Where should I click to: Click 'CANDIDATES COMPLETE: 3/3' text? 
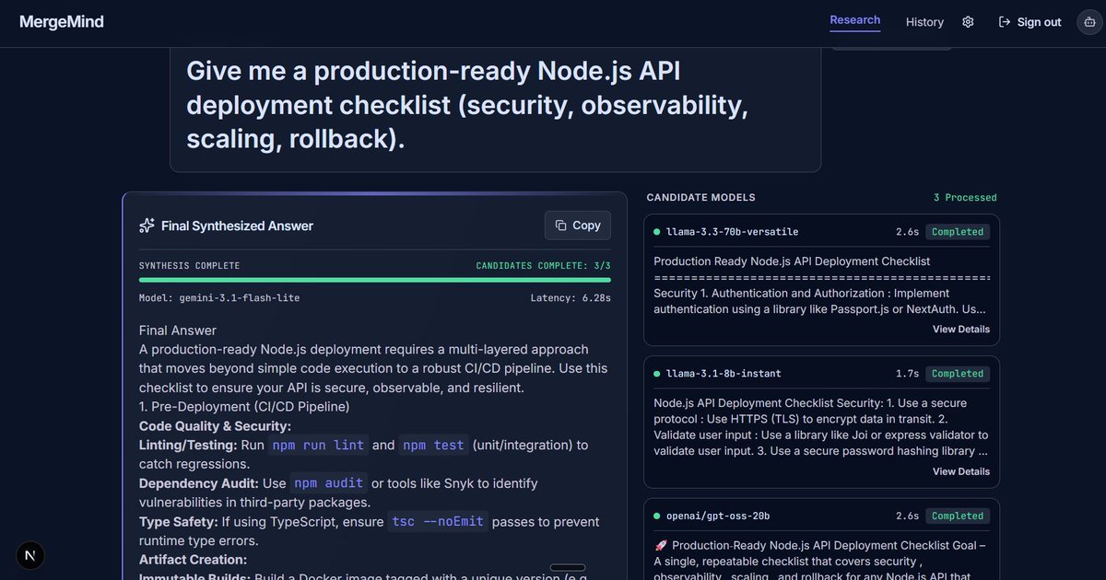pyautogui.click(x=543, y=266)
